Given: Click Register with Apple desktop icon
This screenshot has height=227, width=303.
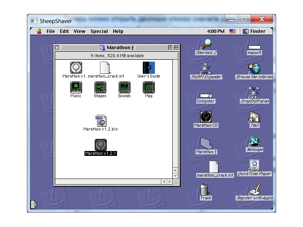Looking at the screenshot, I should click(x=254, y=190).
